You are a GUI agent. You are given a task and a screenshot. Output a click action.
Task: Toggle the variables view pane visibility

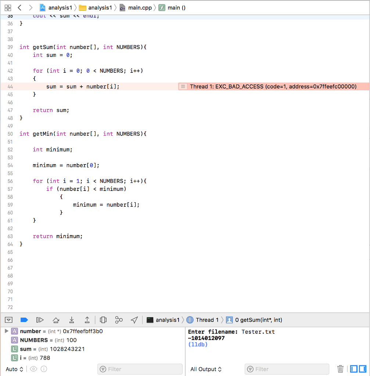pyautogui.click(x=353, y=369)
